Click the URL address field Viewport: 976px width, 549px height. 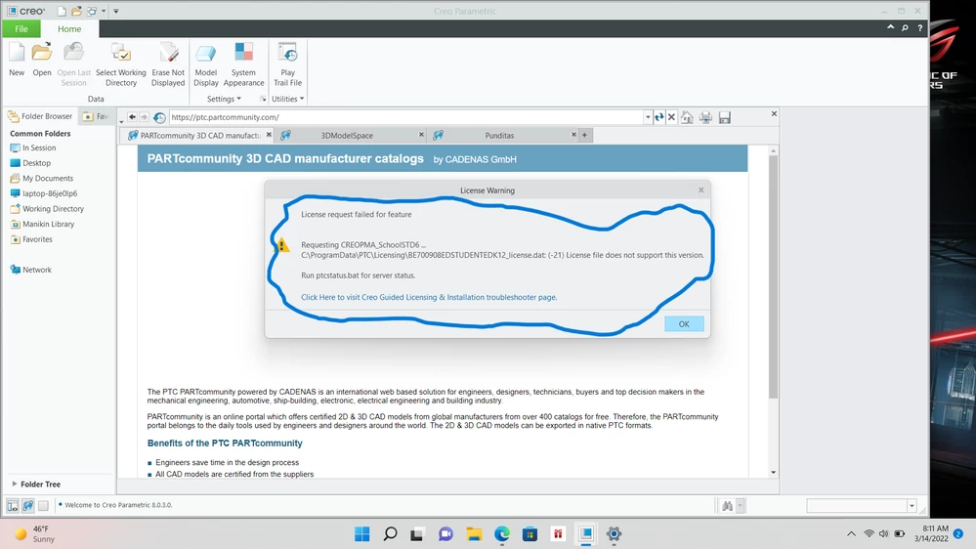[x=406, y=117]
